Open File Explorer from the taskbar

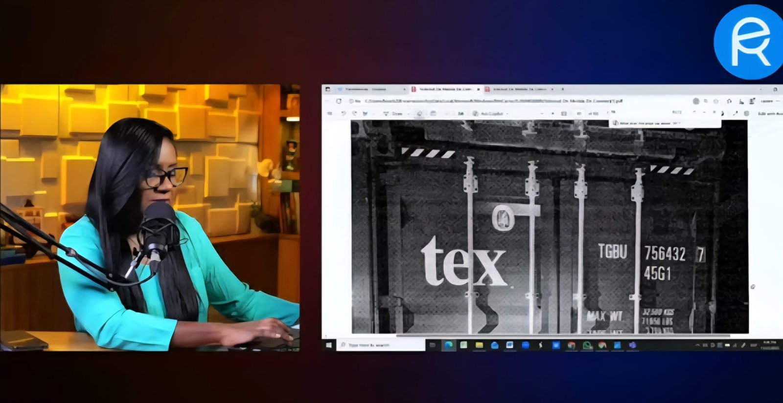pyautogui.click(x=479, y=345)
